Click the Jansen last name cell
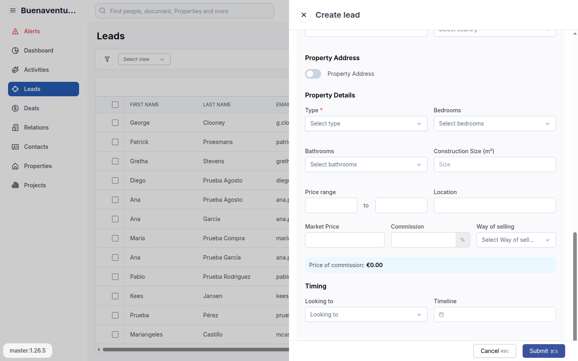578x361 pixels. click(x=213, y=296)
